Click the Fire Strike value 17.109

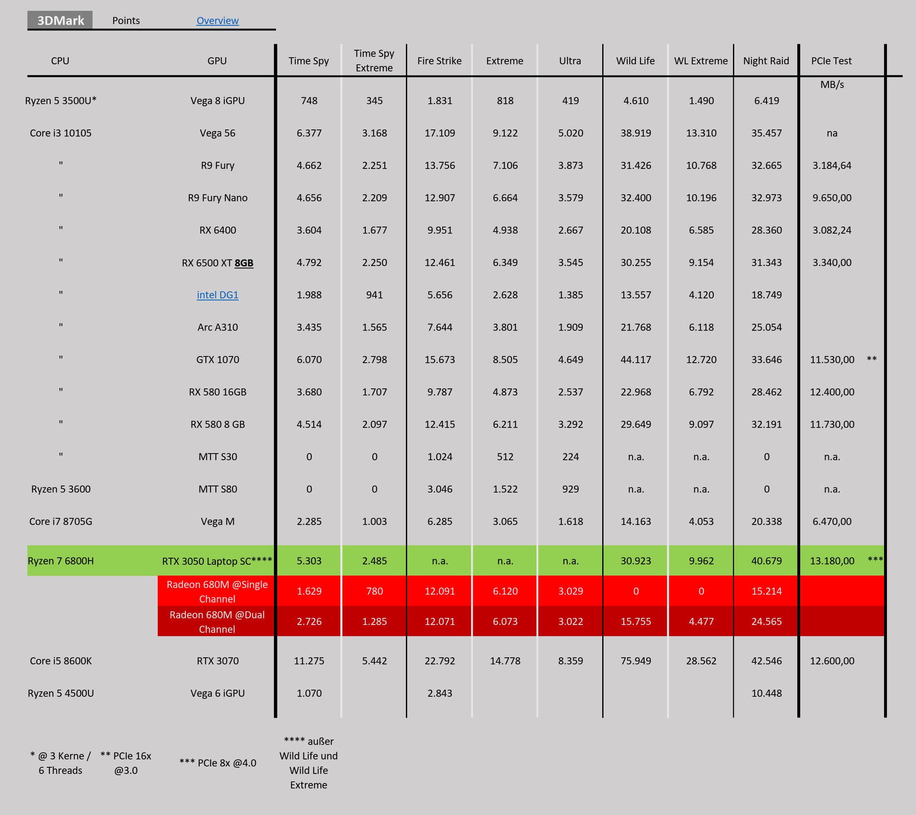pyautogui.click(x=440, y=133)
